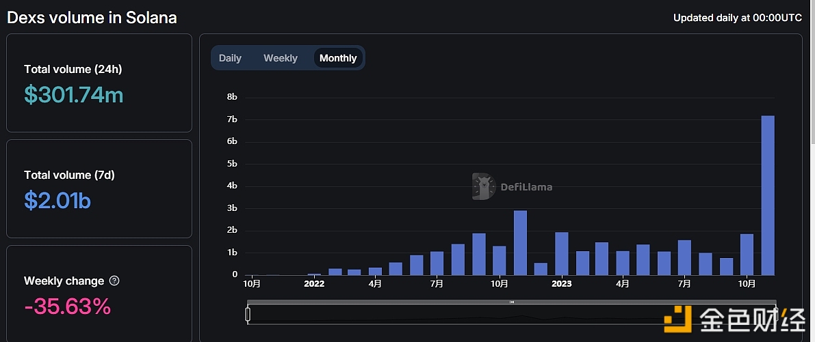This screenshot has height=342, width=815.
Task: Click the -35.63% weekly change value
Action: pos(68,307)
